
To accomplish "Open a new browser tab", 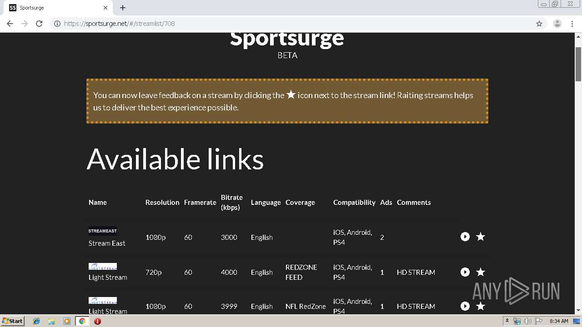I will (x=123, y=8).
